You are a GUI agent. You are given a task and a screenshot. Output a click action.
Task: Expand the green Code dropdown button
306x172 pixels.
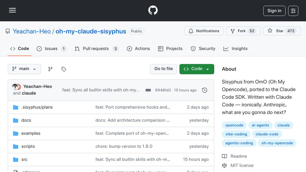pos(197,69)
